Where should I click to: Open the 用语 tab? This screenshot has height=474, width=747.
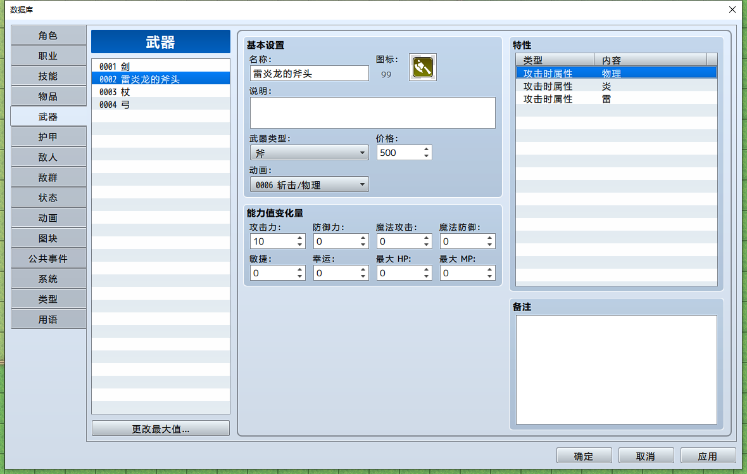pos(48,319)
